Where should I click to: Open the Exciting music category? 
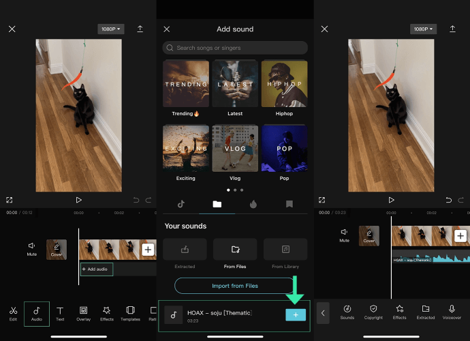186,153
